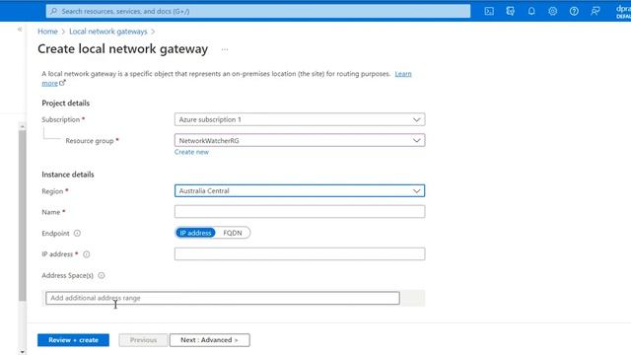Focus the Add additional address range field
The height and width of the screenshot is (355, 631).
[223, 298]
